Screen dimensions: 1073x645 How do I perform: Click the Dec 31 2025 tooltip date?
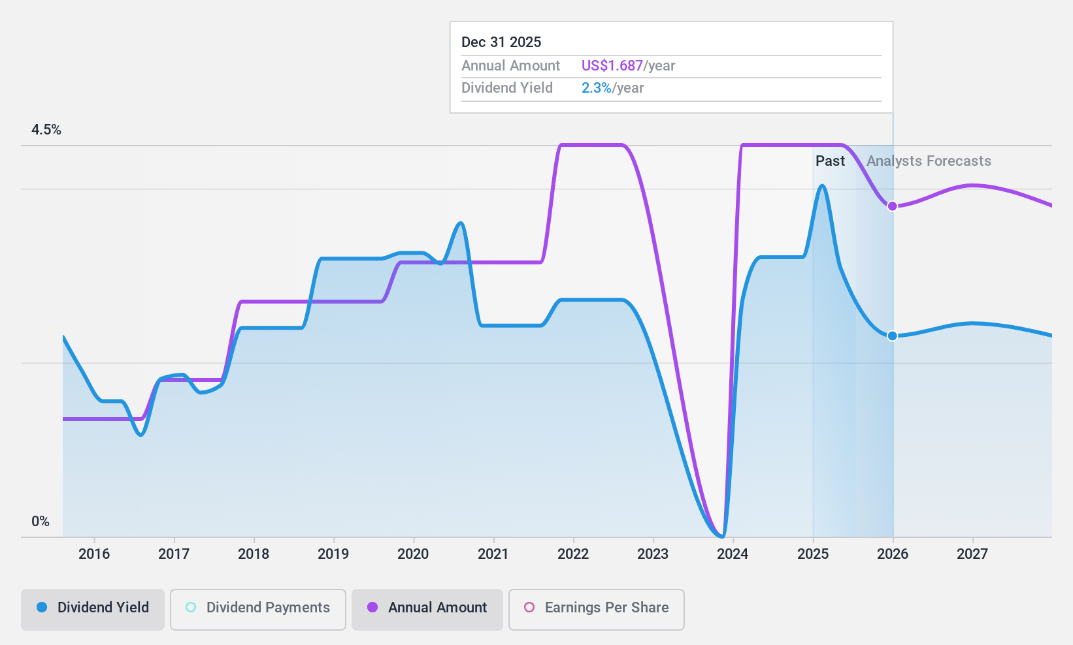501,42
